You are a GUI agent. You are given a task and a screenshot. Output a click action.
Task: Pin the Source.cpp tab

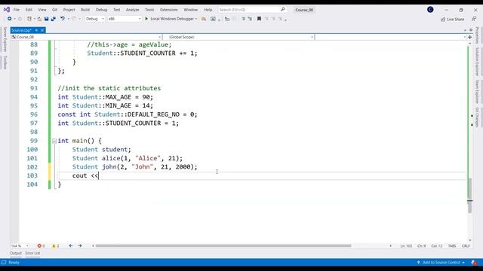(x=36, y=30)
